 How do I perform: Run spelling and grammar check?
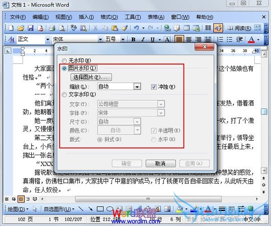pos(74,28)
